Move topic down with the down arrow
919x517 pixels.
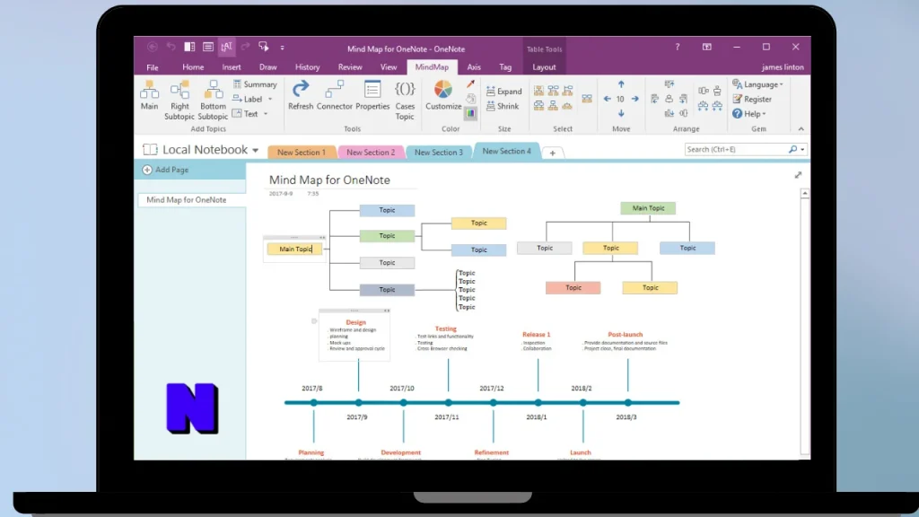coord(621,113)
